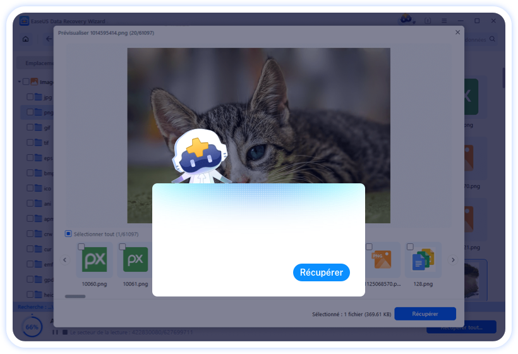Click the EaseUS app logo icon
The image size is (518, 354).
24,21
